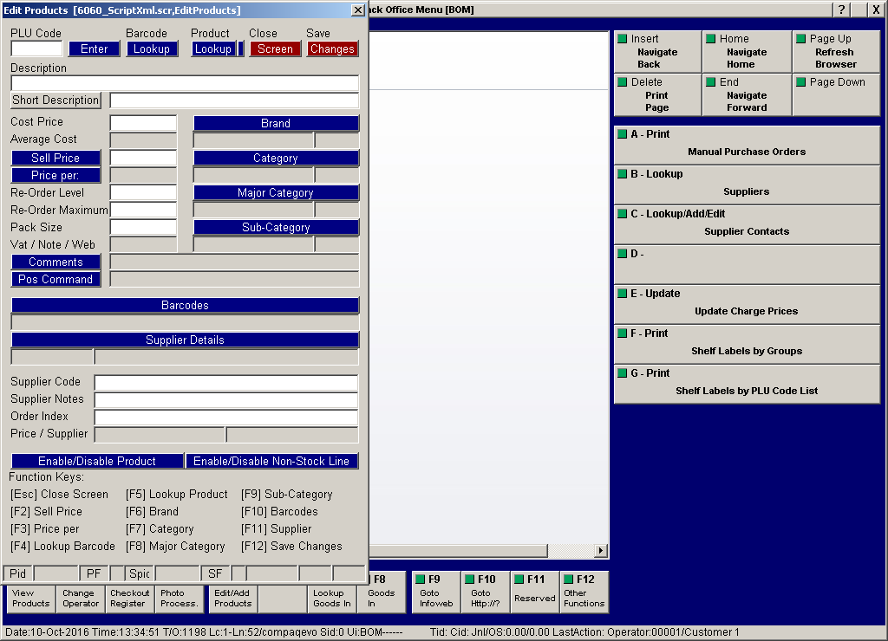
Task: Click green square on F11 Reserved
Action: coord(519,579)
